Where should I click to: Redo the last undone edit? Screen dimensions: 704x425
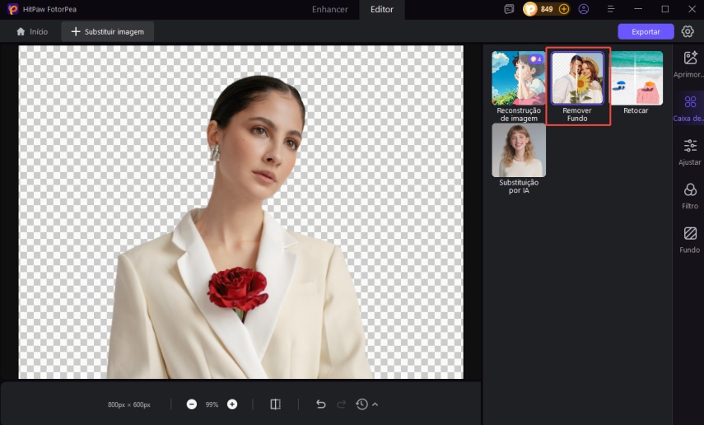(x=342, y=404)
